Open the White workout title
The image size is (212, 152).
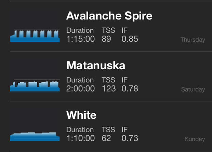tap(81, 115)
